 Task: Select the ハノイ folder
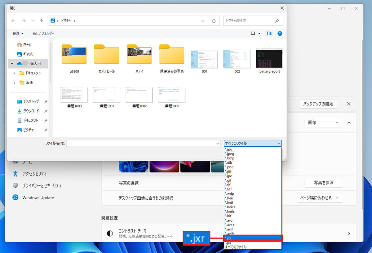[139, 54]
